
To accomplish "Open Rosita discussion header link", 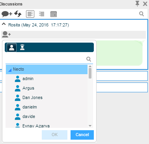I will point(39,25).
